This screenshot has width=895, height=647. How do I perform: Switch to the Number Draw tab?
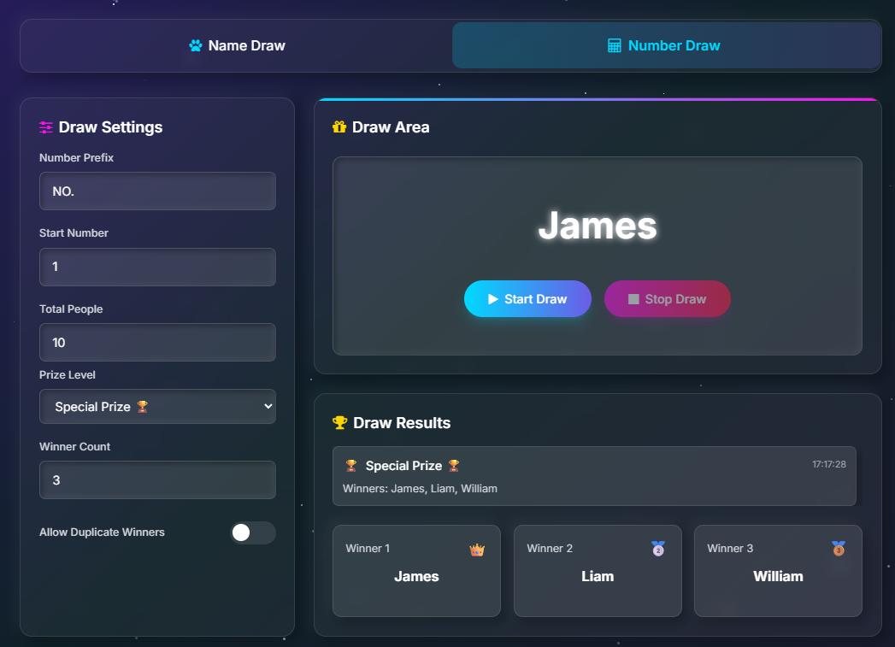click(x=666, y=46)
